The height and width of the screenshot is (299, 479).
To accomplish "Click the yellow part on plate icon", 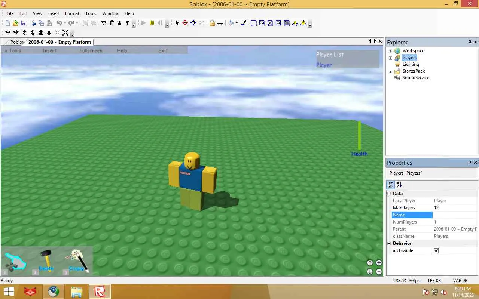I will (x=295, y=23).
